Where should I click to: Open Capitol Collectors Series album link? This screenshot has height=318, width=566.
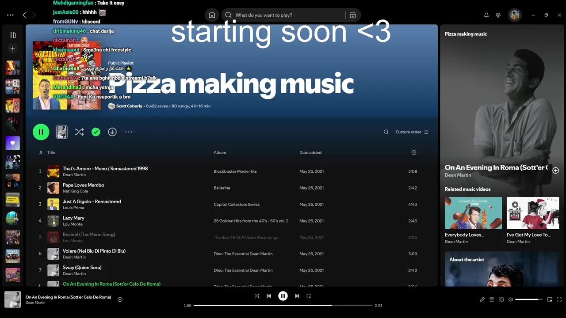coord(237,204)
